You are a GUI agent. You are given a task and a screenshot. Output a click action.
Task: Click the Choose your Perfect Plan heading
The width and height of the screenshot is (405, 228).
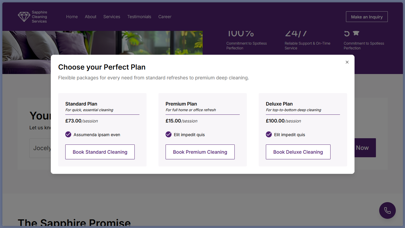click(102, 67)
